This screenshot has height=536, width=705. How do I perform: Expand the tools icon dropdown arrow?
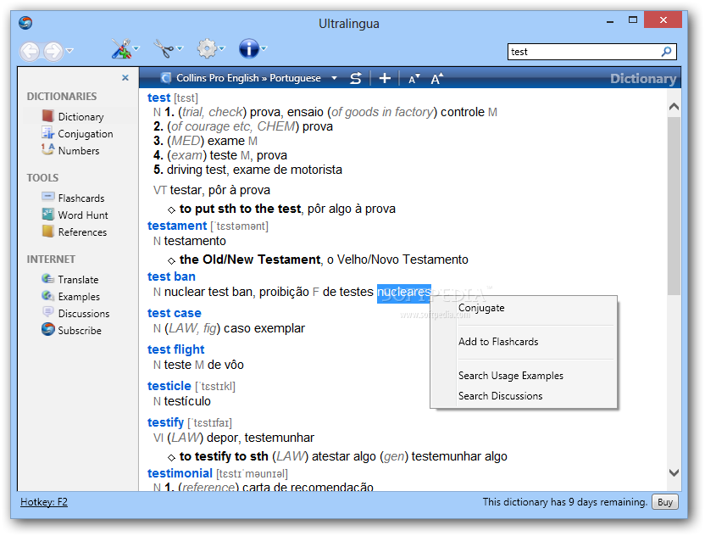pyautogui.click(x=136, y=48)
